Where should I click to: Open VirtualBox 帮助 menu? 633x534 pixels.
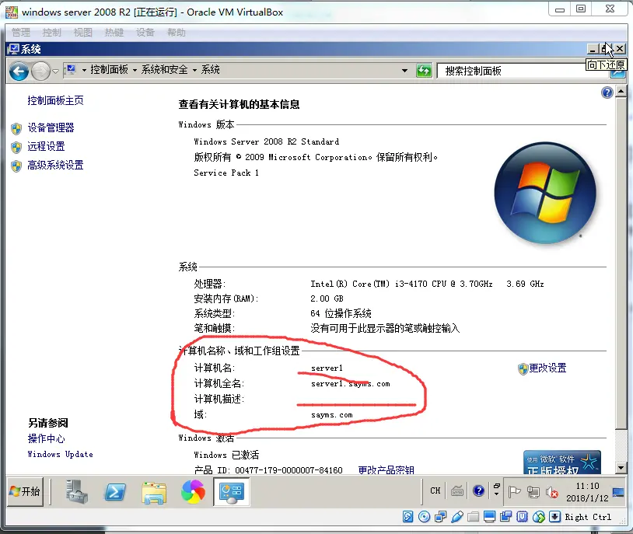(x=177, y=33)
